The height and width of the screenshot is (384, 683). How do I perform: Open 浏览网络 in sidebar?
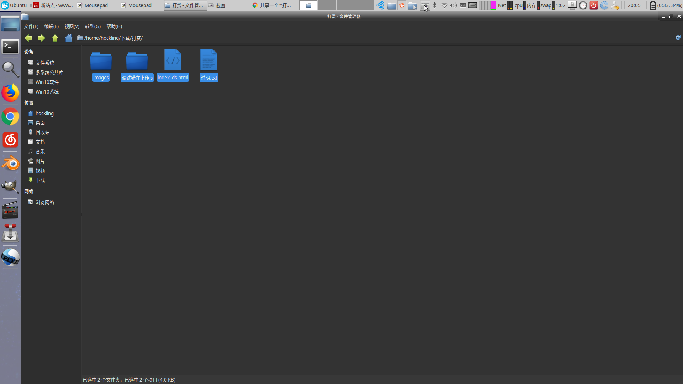click(45, 202)
